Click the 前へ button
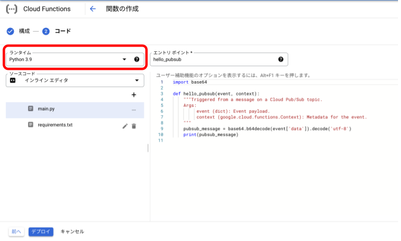Viewport: 401px width, 241px height. coord(16,231)
